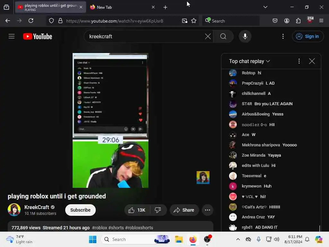329x247 pixels.
Task: Open the Firefox application menu
Action: (321, 21)
